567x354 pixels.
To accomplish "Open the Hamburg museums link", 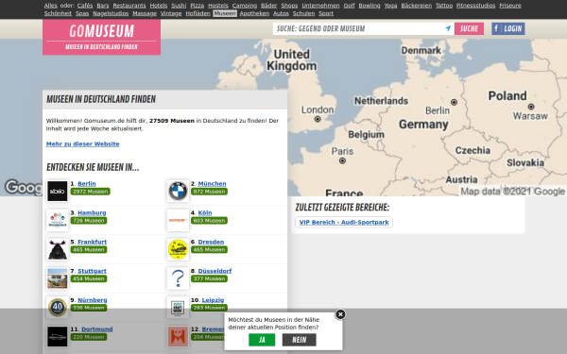I will [92, 212].
